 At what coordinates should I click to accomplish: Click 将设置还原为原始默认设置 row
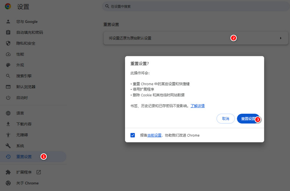pyautogui.click(x=196, y=38)
